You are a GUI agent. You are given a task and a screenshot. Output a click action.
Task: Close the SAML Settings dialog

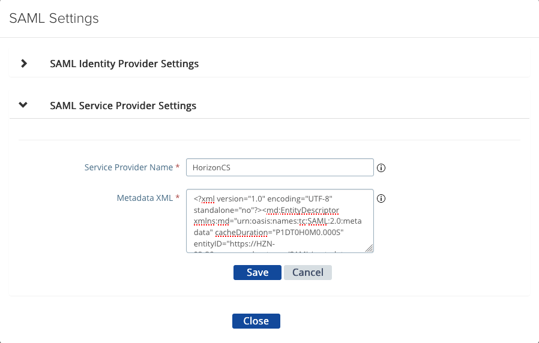click(x=256, y=321)
